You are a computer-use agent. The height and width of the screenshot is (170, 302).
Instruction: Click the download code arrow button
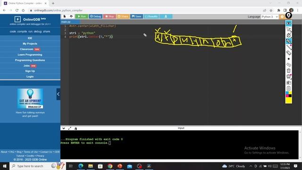166,17
